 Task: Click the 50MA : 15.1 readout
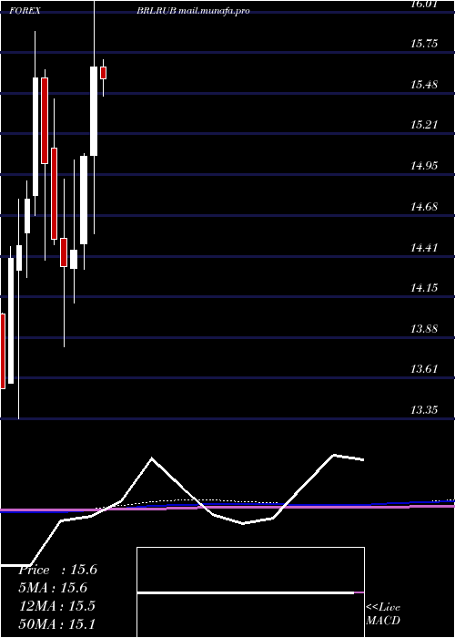[57, 623]
